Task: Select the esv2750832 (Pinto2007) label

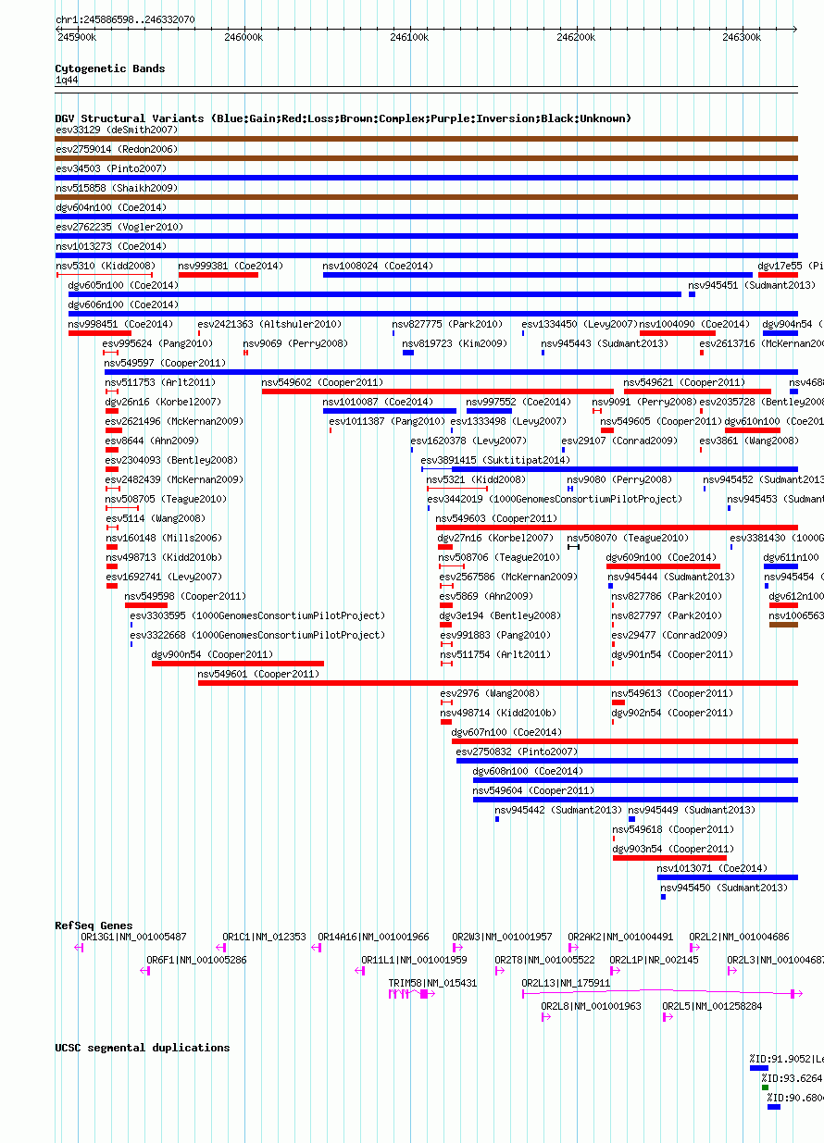Action: [x=517, y=752]
